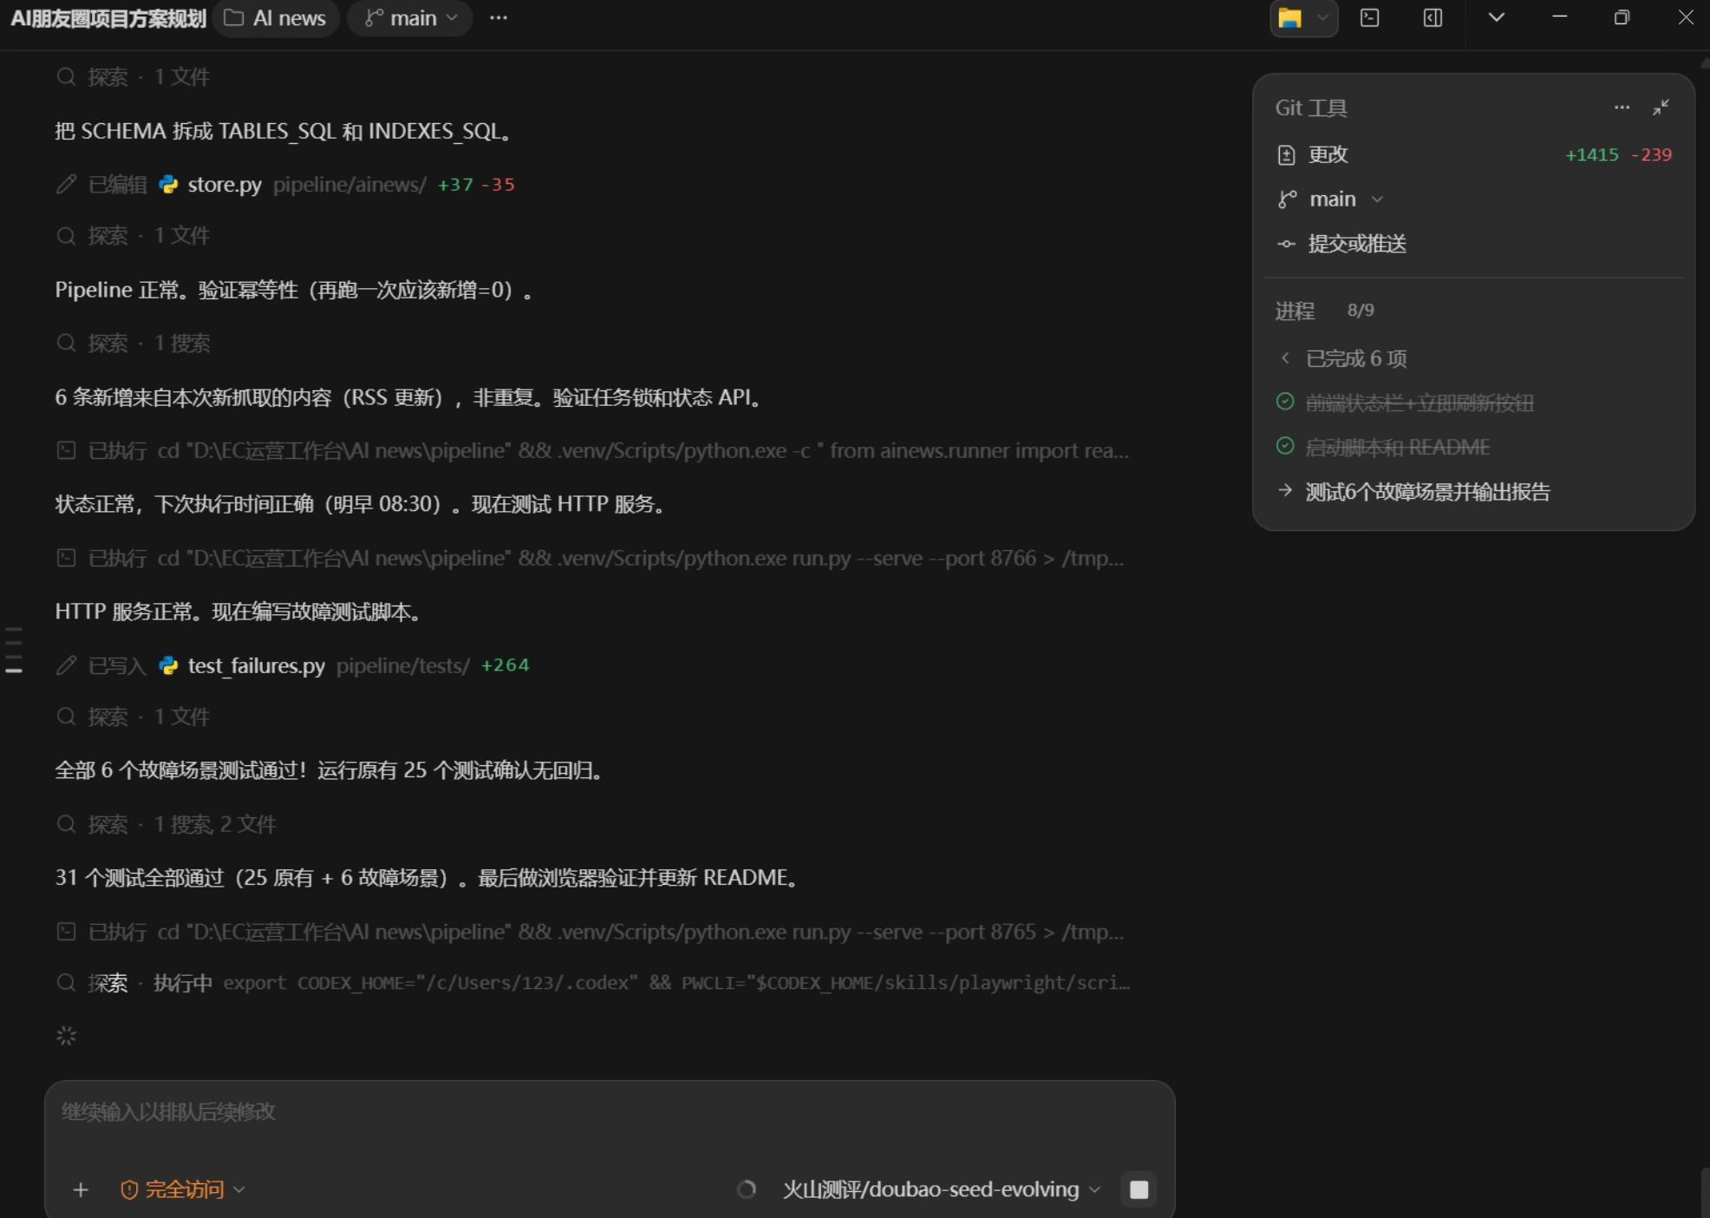Click the pencil icon beside store.py
This screenshot has width=1710, height=1218.
[x=66, y=185]
